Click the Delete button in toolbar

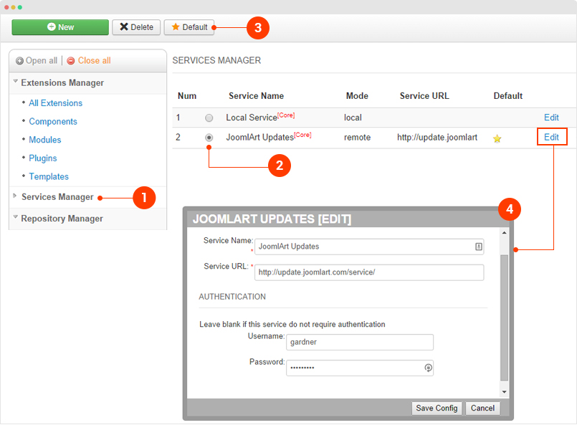[x=136, y=27]
